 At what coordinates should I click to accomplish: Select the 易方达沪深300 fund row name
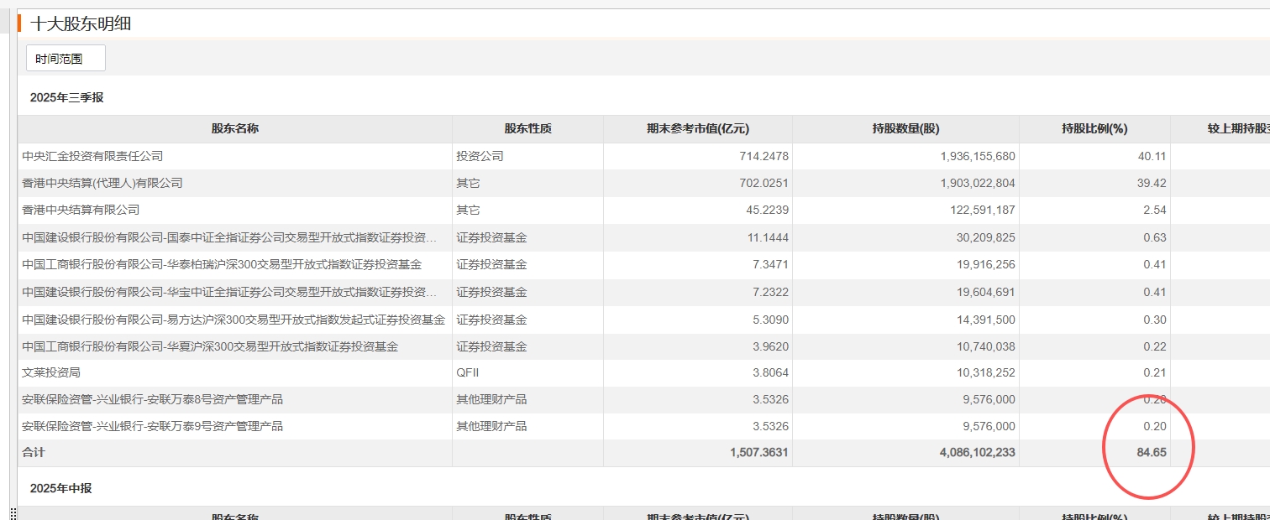coord(234,320)
